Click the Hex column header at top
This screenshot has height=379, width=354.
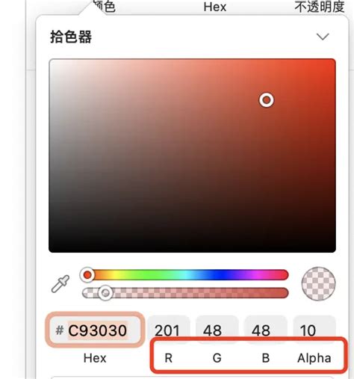pyautogui.click(x=215, y=7)
